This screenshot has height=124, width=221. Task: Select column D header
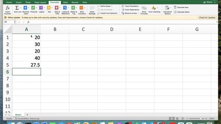pos(112,29)
